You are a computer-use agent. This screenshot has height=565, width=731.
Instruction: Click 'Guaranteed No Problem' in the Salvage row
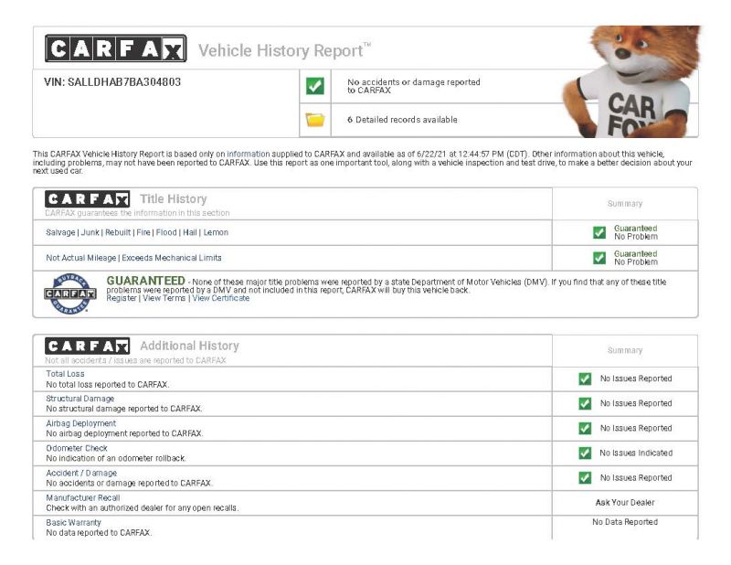(x=635, y=232)
